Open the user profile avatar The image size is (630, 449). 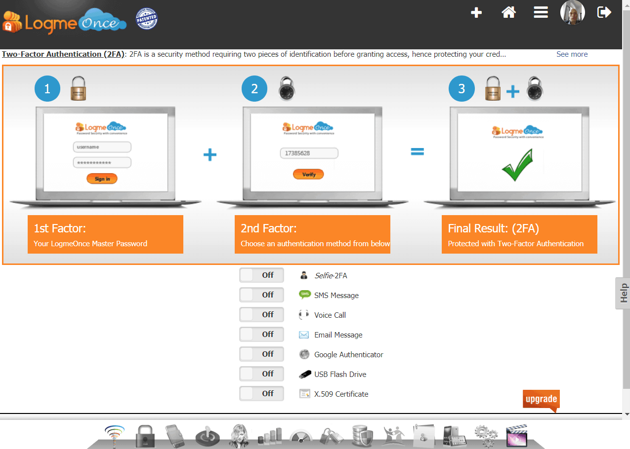573,12
